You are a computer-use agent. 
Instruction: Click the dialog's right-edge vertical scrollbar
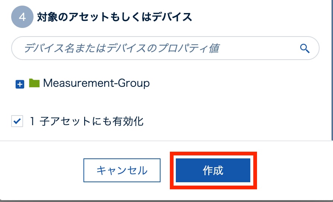[332, 70]
